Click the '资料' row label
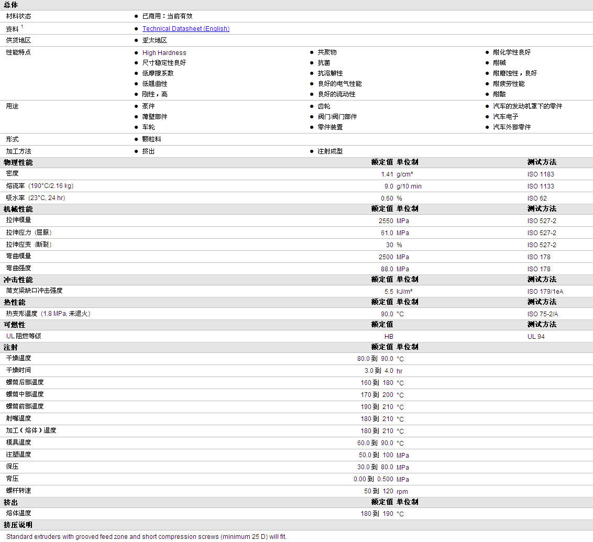The width and height of the screenshot is (593, 542). coord(12,29)
